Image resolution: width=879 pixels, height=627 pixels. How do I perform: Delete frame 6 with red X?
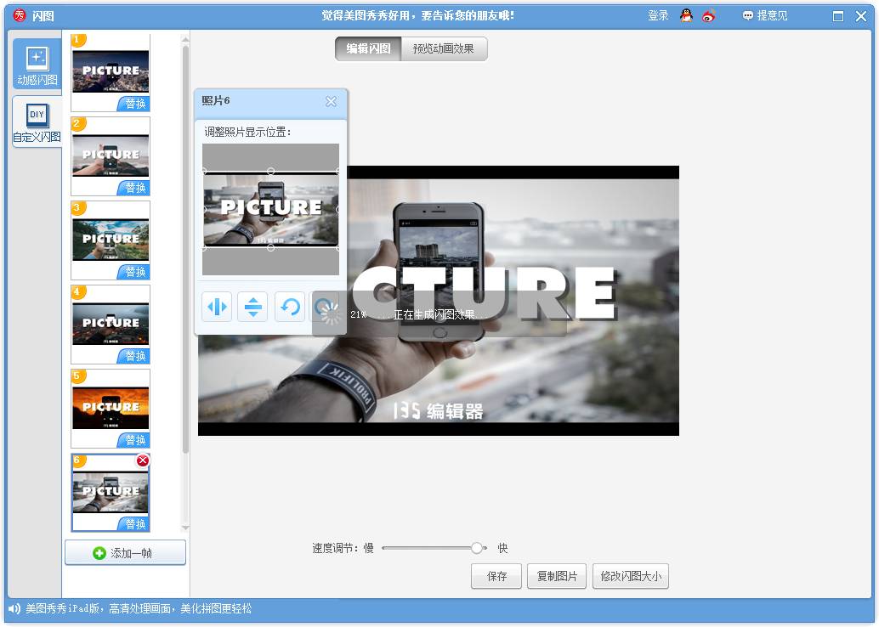[x=143, y=460]
